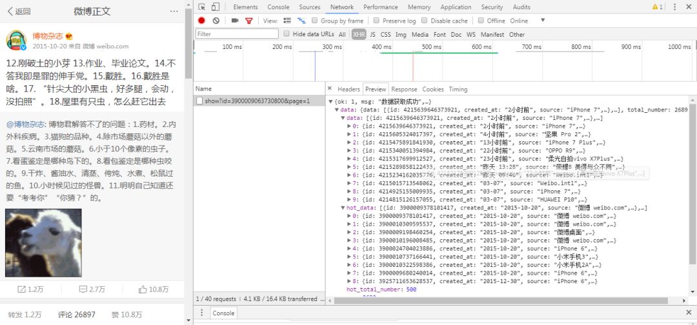Select the 评论 26897 tab

(76, 314)
